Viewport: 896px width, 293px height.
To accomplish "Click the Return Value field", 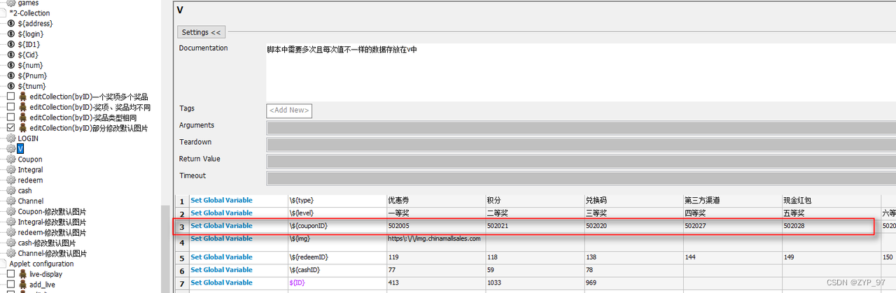I will (581, 162).
